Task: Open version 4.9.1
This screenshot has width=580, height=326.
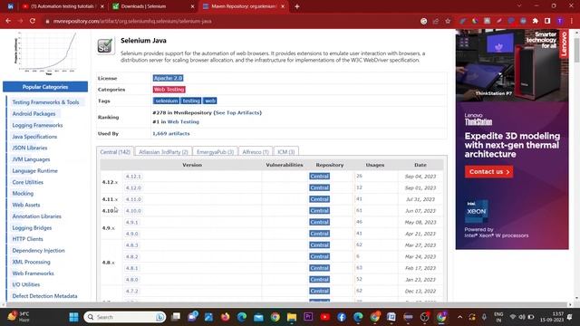Action: point(131,222)
